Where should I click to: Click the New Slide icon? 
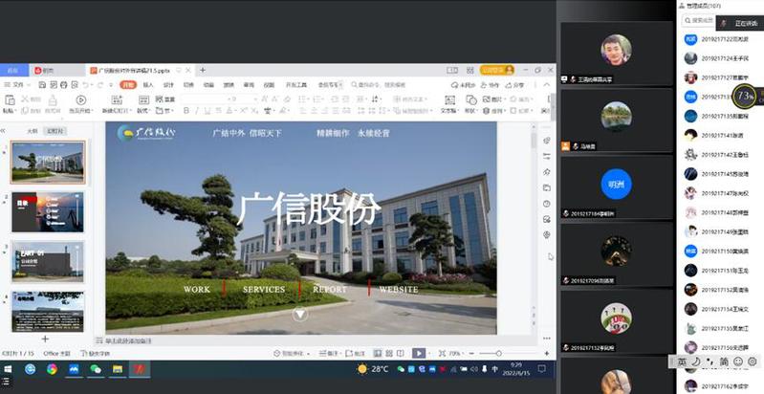tap(115, 100)
